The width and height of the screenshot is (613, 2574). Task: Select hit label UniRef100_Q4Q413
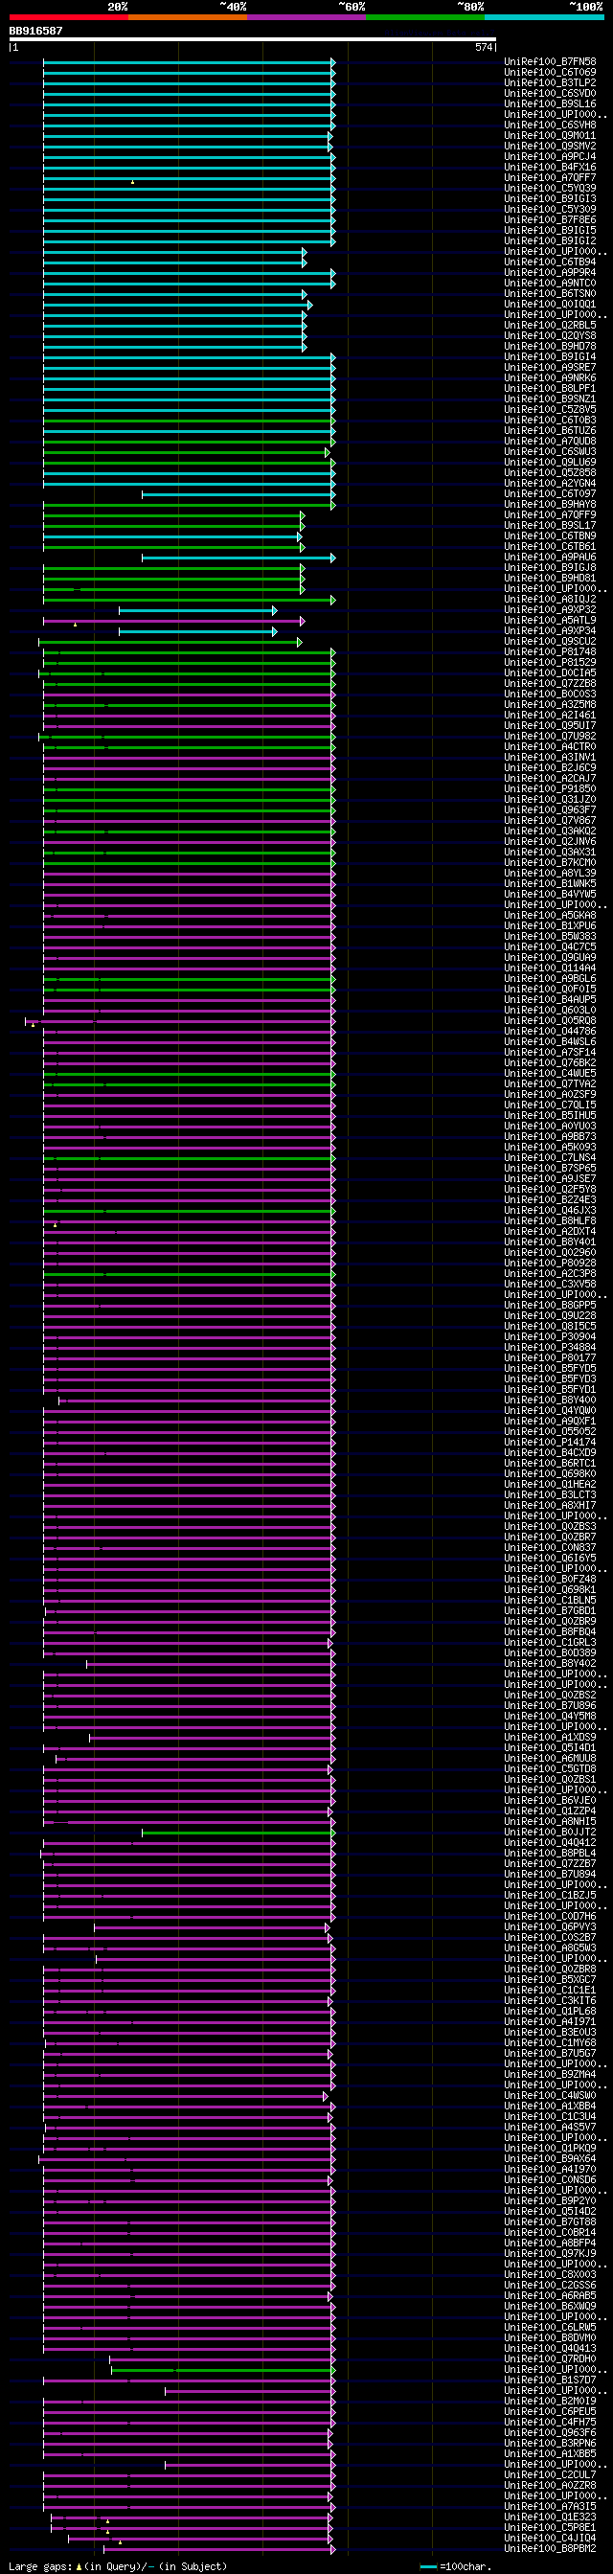(x=550, y=2348)
